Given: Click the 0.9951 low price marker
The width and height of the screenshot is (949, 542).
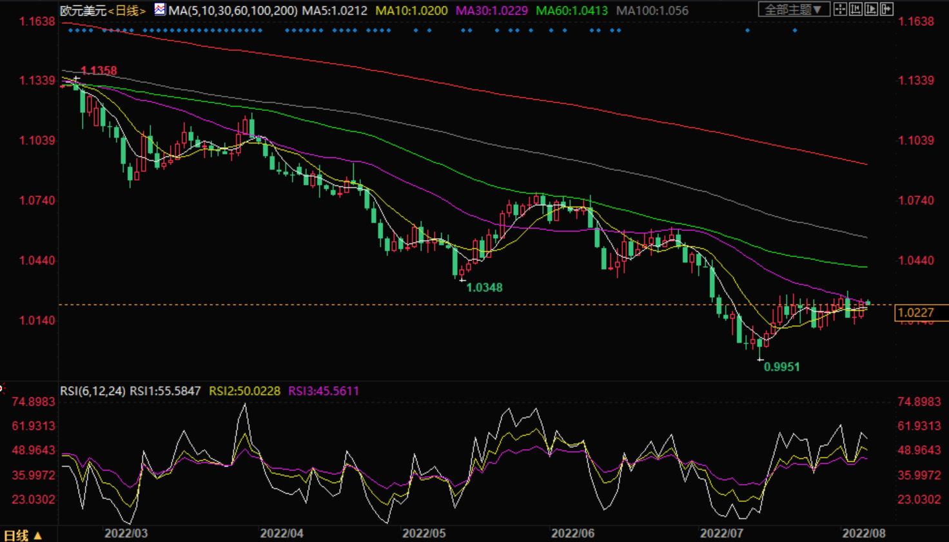Looking at the screenshot, I should coord(781,367).
